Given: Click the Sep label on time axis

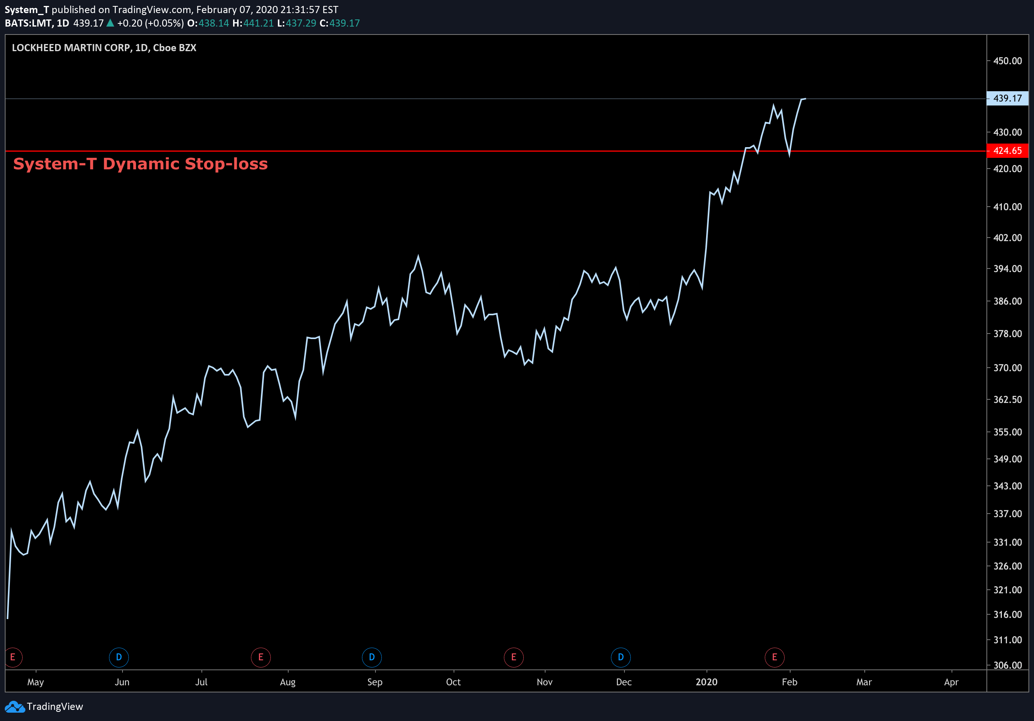Looking at the screenshot, I should [x=375, y=682].
